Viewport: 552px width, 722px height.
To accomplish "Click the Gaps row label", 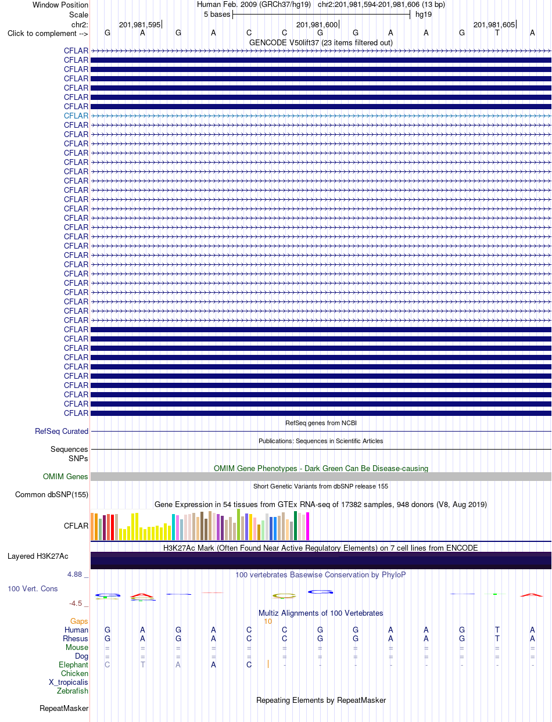I will tap(80, 621).
